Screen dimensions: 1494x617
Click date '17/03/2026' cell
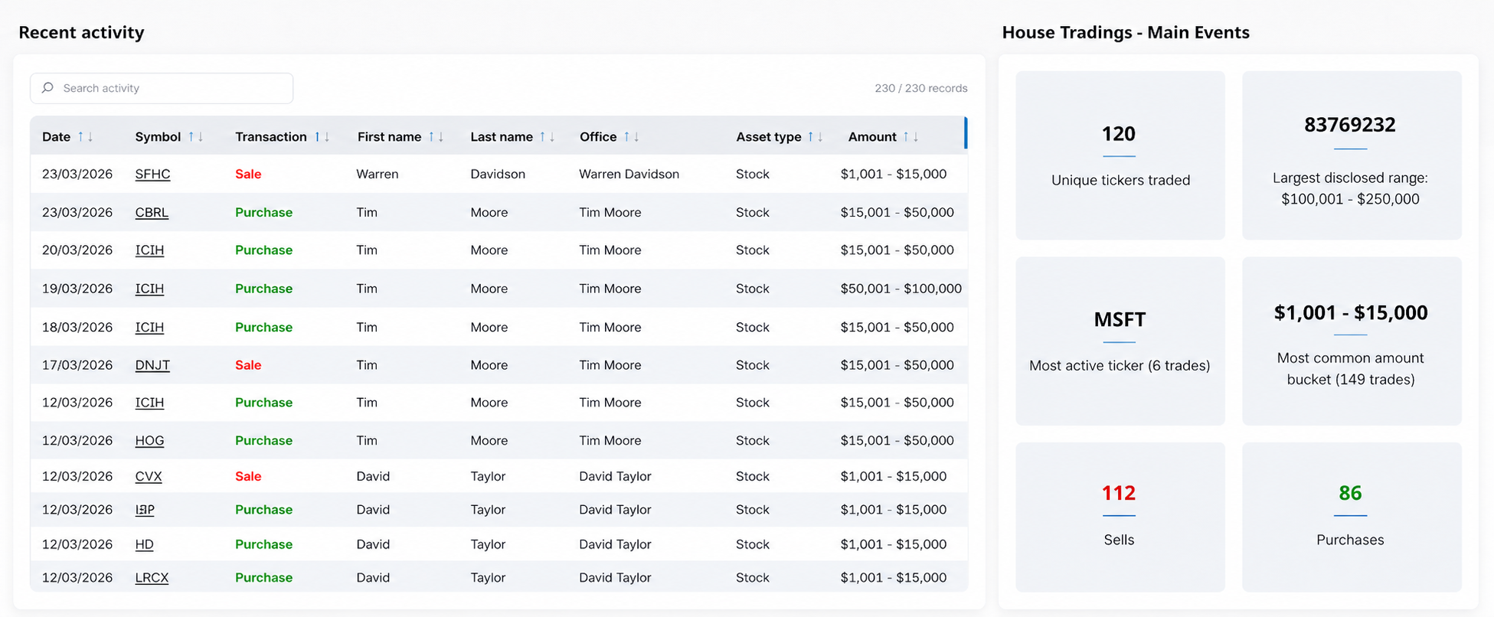tap(77, 365)
